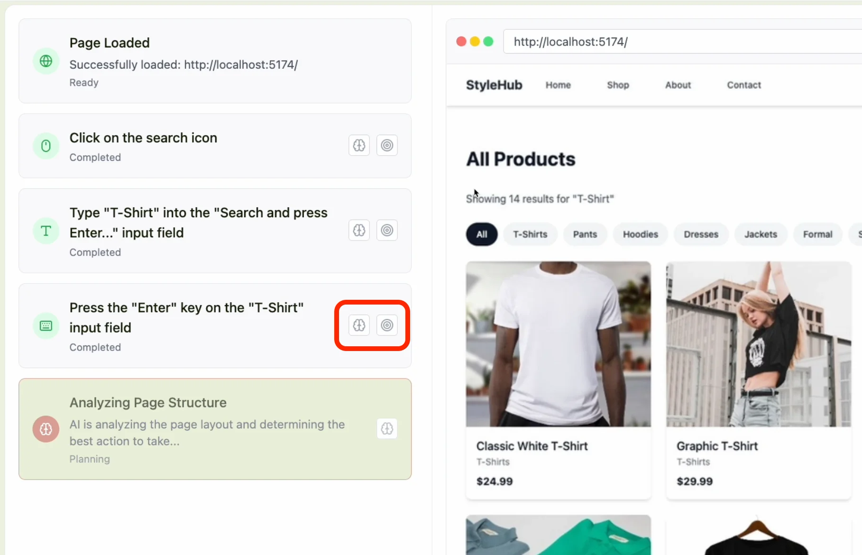Filter products by T-Shirts category
The height and width of the screenshot is (555, 862).
pyautogui.click(x=530, y=234)
